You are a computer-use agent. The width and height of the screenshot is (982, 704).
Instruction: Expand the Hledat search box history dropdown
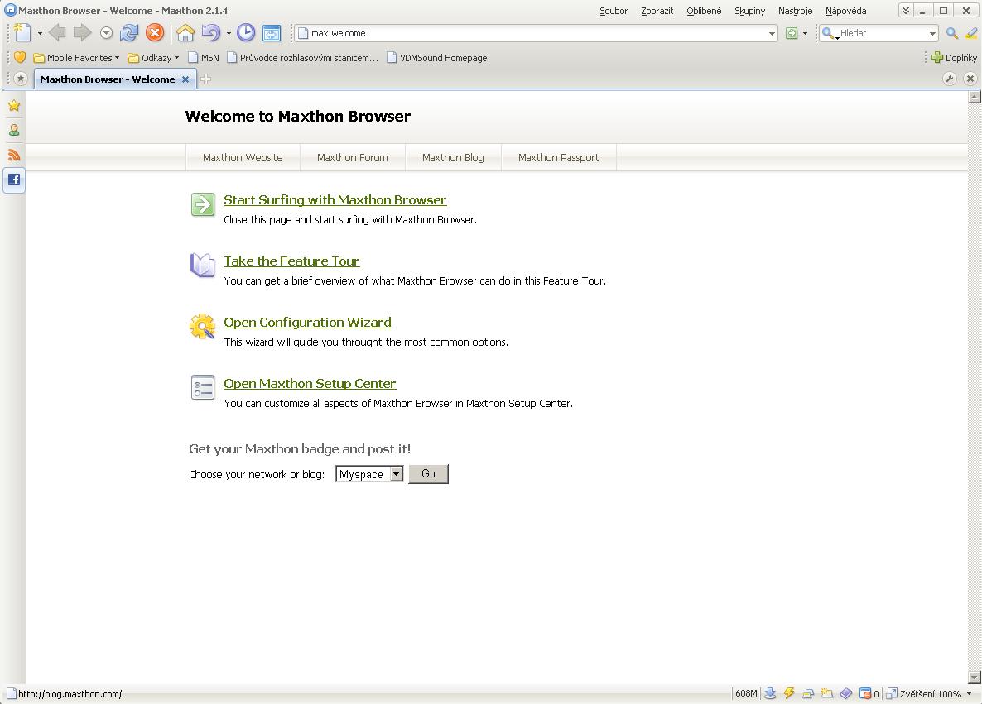pyautogui.click(x=932, y=34)
